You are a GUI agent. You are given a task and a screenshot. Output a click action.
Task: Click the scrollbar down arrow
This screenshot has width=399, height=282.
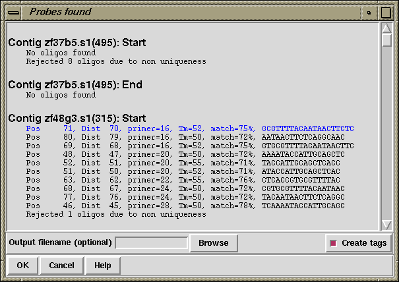click(x=387, y=224)
